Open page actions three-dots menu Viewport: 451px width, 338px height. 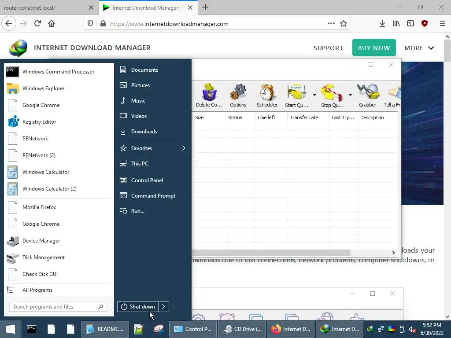pos(331,23)
